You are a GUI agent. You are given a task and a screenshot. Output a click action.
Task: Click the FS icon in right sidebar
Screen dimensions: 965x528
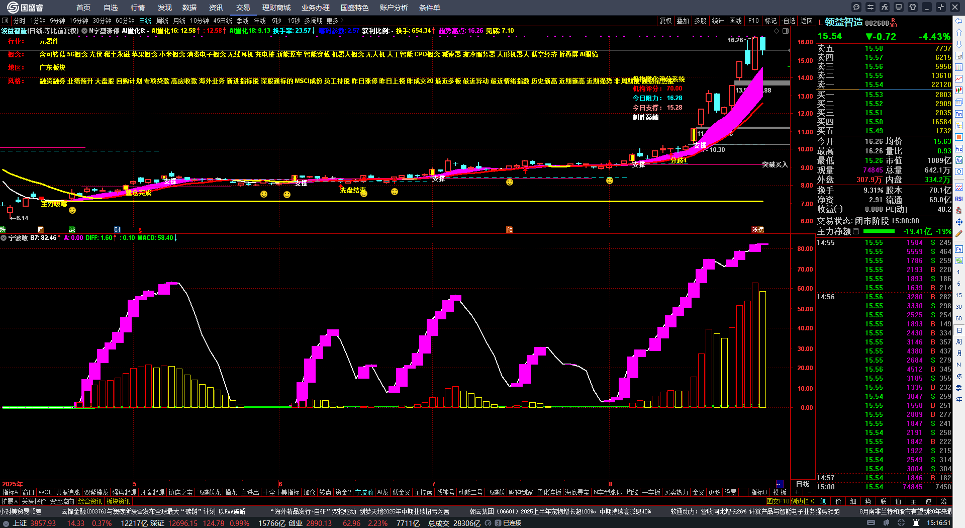[x=959, y=249]
